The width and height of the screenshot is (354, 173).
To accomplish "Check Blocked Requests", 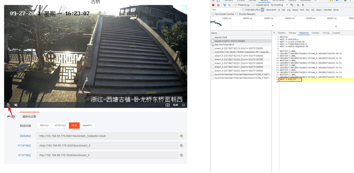I will coord(237,14).
